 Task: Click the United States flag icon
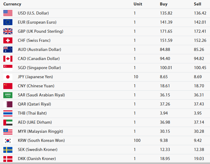click(x=8, y=13)
